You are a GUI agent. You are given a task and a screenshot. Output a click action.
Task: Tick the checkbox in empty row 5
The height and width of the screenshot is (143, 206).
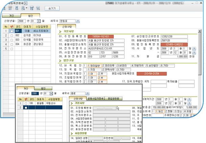[12, 49]
